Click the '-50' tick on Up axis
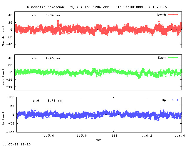 11,123
